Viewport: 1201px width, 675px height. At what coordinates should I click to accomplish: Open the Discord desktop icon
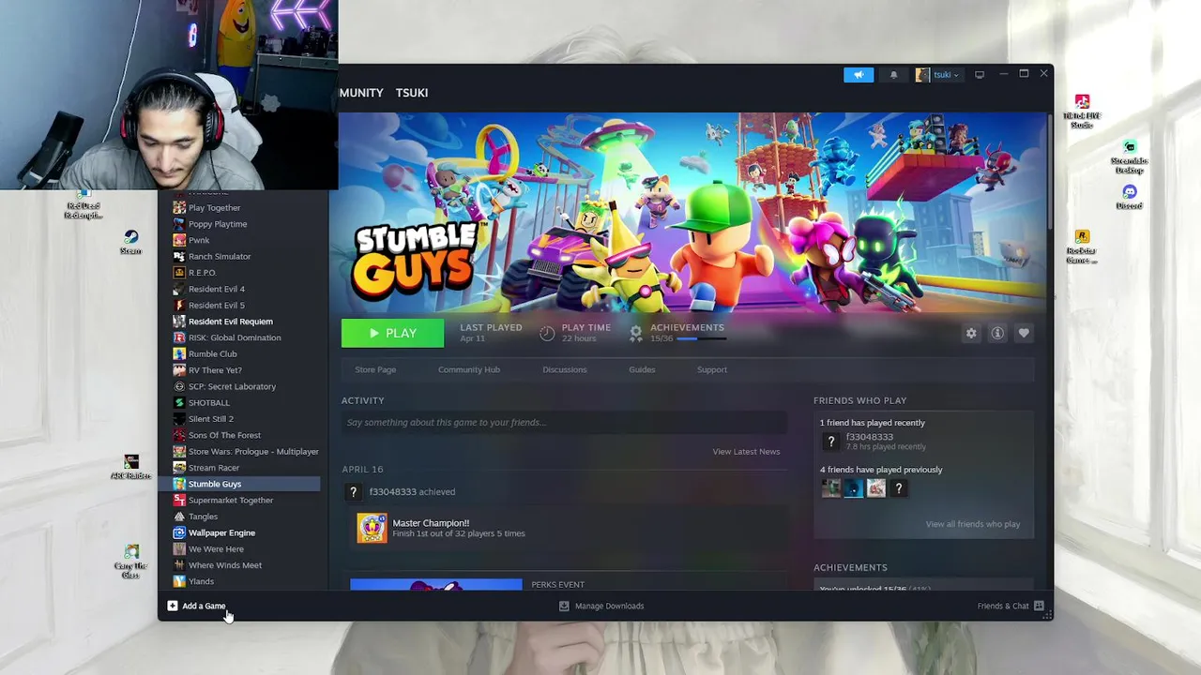tap(1130, 197)
